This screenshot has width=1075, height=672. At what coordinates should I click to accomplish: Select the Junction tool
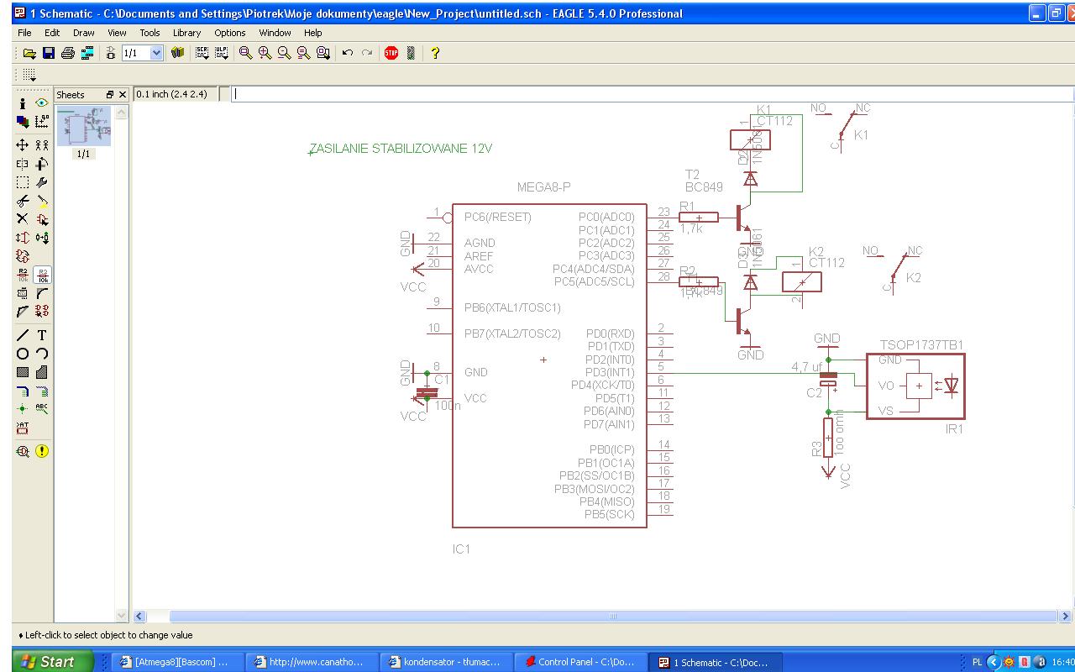[23, 409]
